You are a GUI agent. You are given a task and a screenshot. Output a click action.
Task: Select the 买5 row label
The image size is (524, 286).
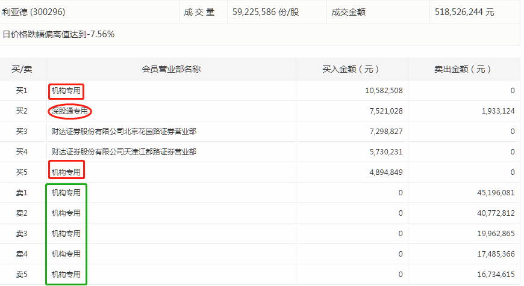[22, 172]
